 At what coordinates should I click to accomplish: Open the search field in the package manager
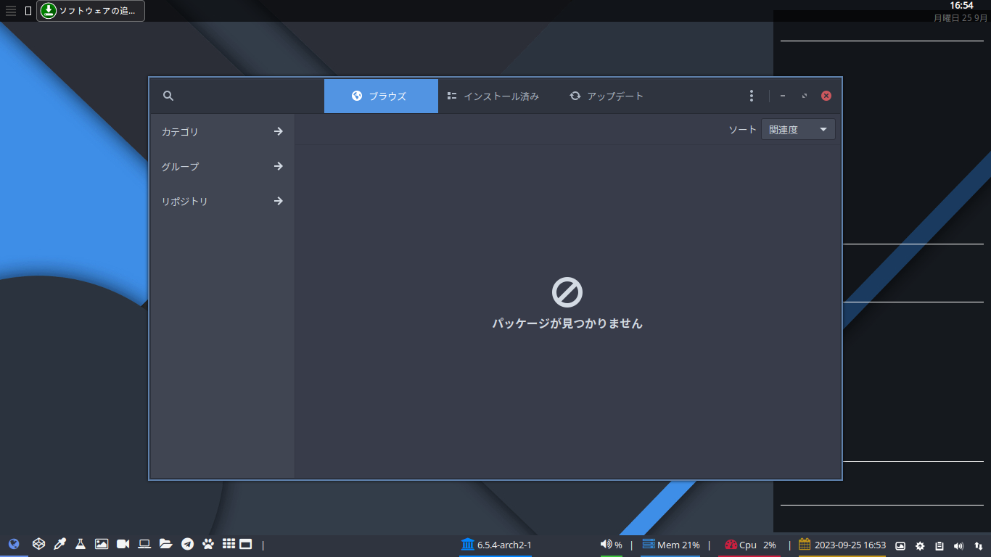(168, 95)
